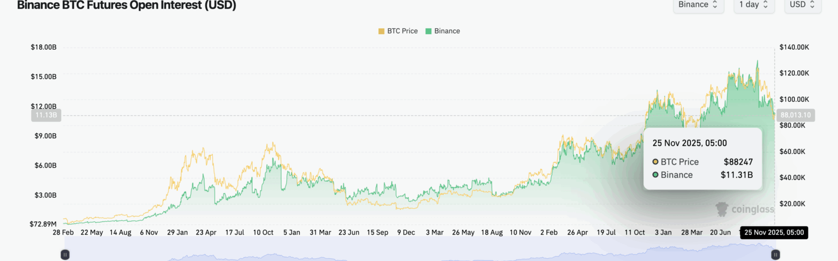Toggle the BTC Price legend series
Image resolution: width=838 pixels, height=261 pixels.
[402, 31]
